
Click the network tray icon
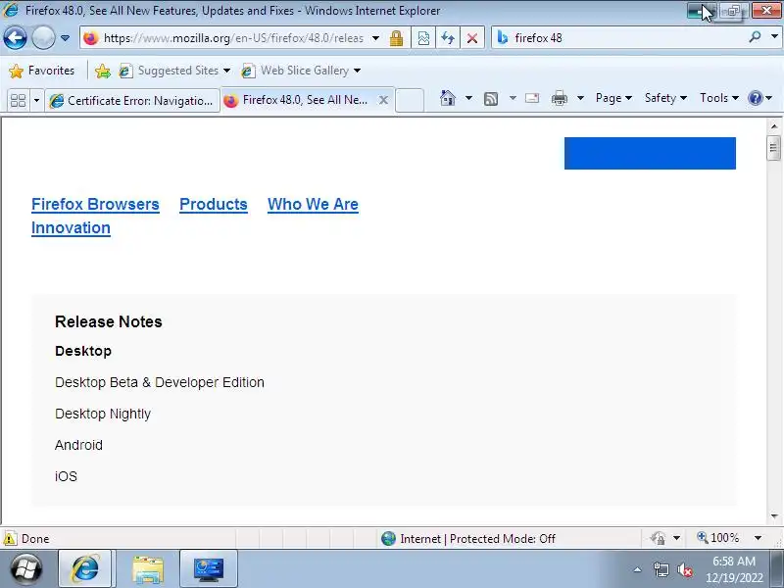(x=661, y=569)
